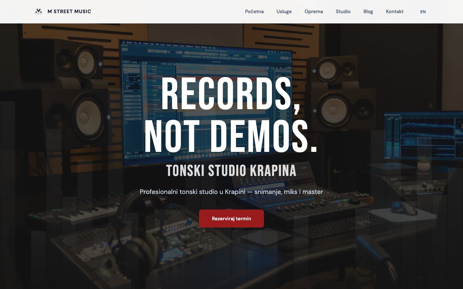
Task: View services by clicking Usluge
Action: click(x=284, y=12)
